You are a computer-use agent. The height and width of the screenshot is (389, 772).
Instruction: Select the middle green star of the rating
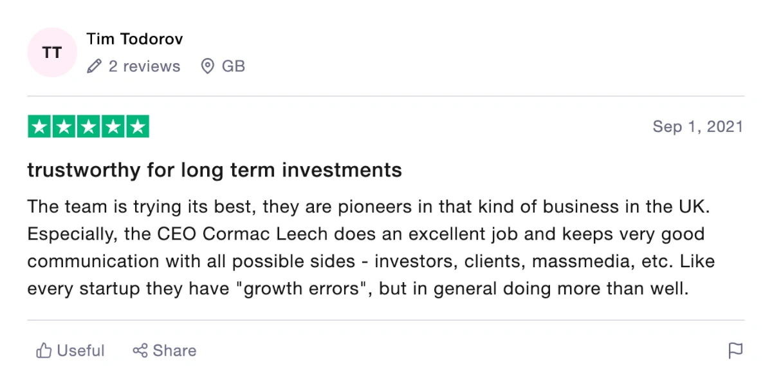click(88, 126)
